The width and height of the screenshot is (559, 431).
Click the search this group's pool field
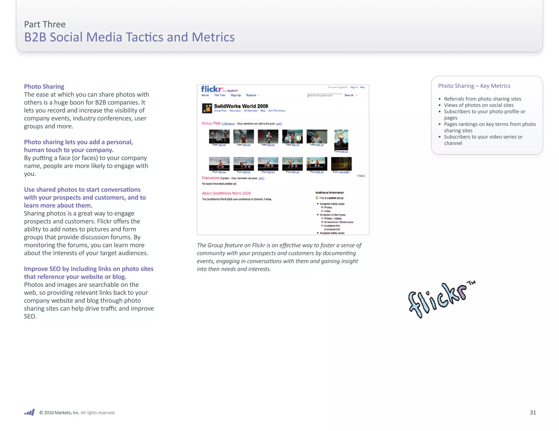tap(325, 95)
